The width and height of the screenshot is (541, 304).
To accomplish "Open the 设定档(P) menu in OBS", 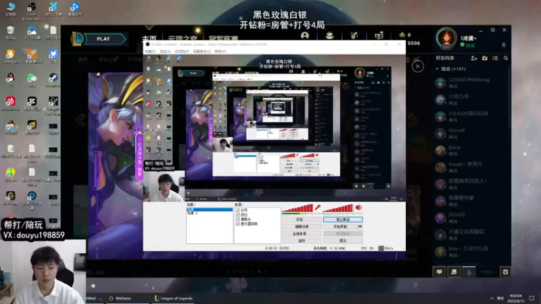I will 182,51.
